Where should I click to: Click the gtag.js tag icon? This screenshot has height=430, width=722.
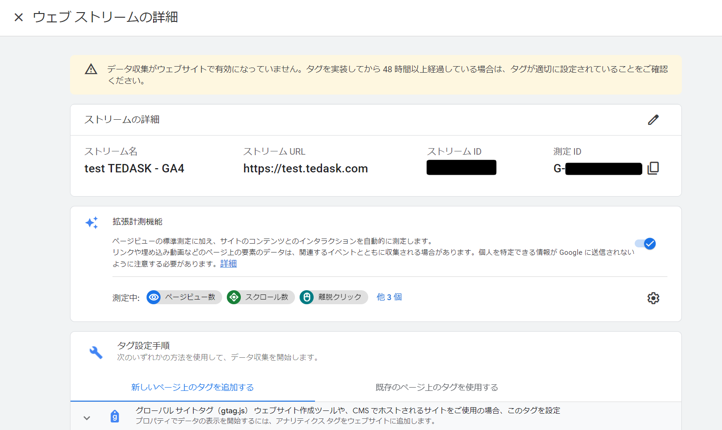tap(115, 416)
